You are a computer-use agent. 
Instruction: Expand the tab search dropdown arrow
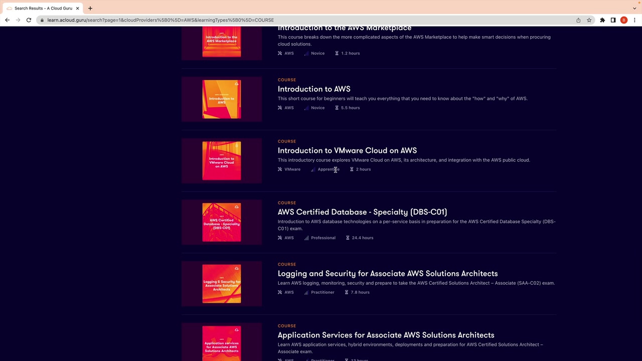pos(634,8)
